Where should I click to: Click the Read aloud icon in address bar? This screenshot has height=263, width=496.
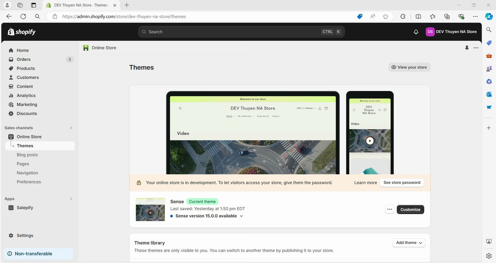[x=373, y=16]
